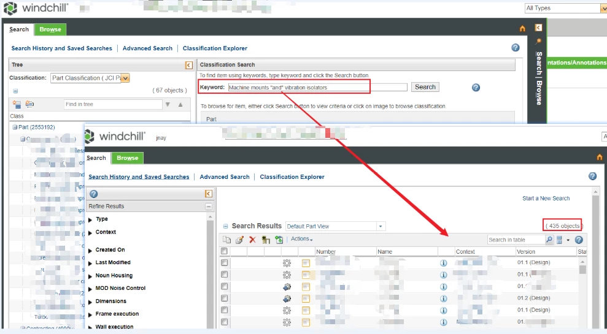Image resolution: width=607 pixels, height=334 pixels.
Task: Click the collapse-all tree icon
Action: click(x=29, y=104)
